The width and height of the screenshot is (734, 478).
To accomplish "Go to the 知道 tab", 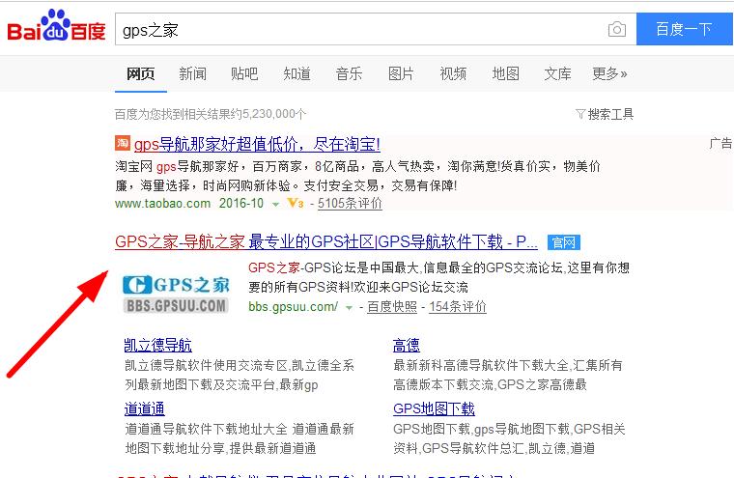I will 296,74.
